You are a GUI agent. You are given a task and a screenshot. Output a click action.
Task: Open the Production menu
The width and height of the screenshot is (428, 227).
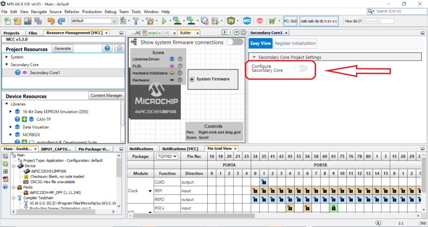92,12
